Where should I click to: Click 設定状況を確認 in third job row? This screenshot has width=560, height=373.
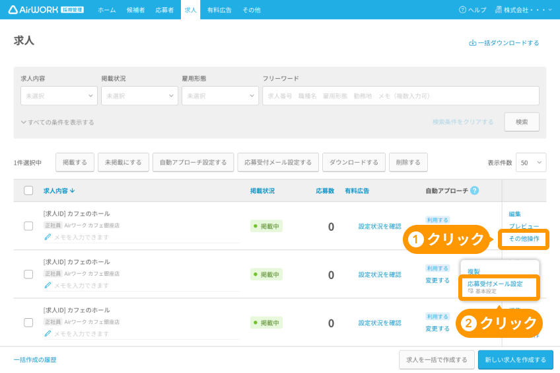click(380, 323)
